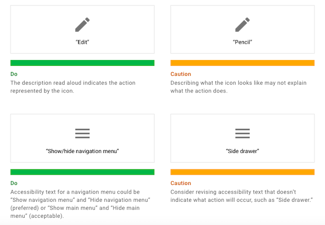Click the first orange "Caution" heading
The width and height of the screenshot is (325, 225).
pyautogui.click(x=181, y=74)
